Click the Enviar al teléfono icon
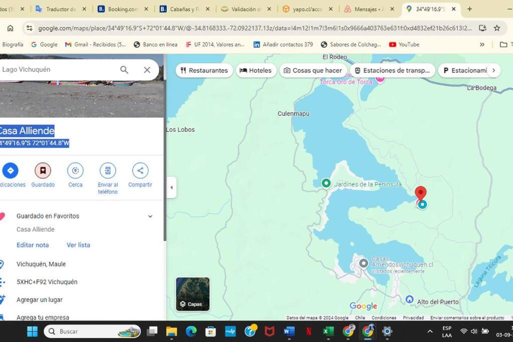Image resolution: width=513 pixels, height=342 pixels. click(108, 170)
